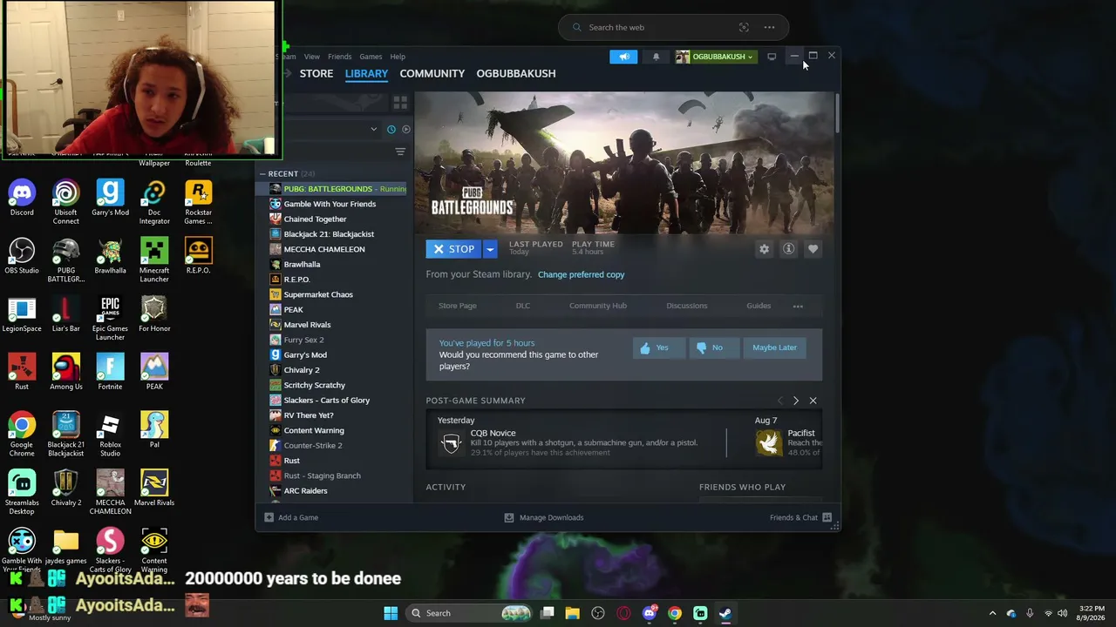Open Manage Downloads
Image resolution: width=1116 pixels, height=627 pixels.
coord(544,517)
